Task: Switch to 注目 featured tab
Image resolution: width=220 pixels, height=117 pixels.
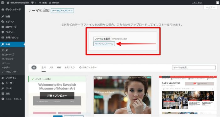Action: click(x=43, y=68)
